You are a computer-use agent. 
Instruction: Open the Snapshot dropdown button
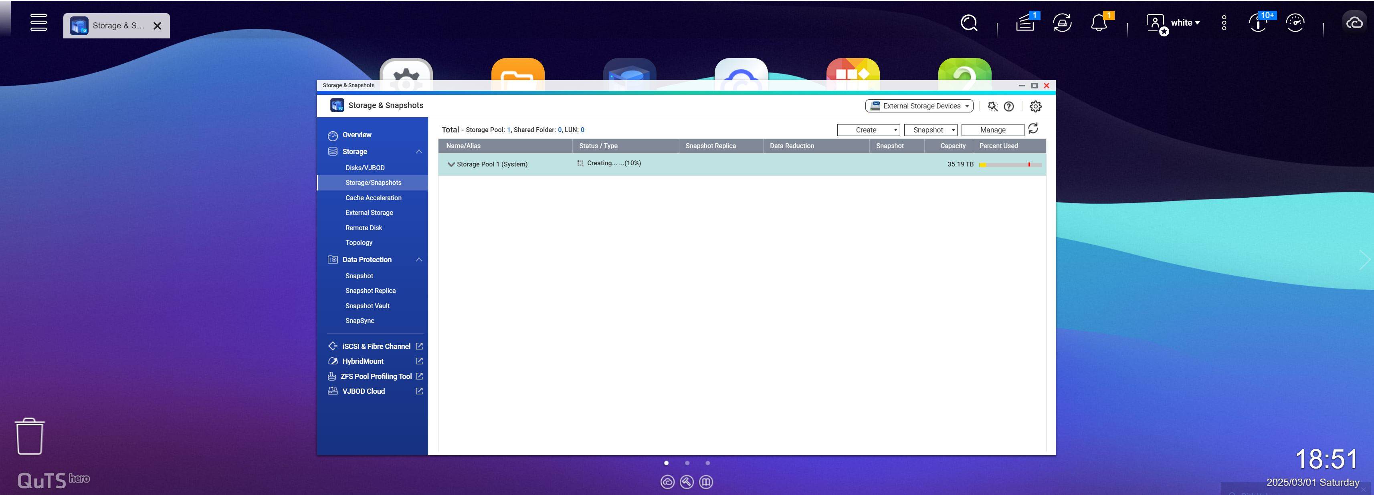click(931, 130)
